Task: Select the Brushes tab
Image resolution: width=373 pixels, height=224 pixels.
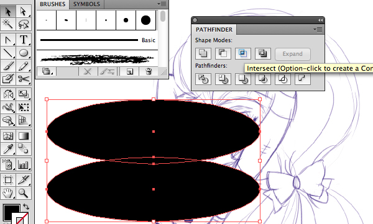Action: tap(52, 4)
